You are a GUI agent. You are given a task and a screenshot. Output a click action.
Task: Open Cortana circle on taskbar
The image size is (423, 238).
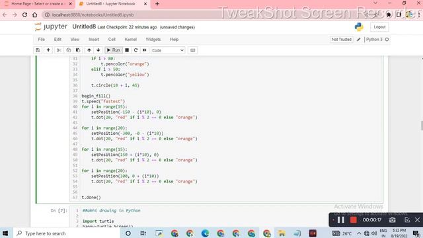click(128, 233)
